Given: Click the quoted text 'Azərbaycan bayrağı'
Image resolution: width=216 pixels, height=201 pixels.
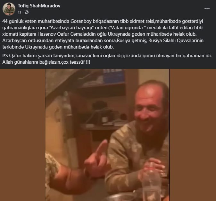Looking at the screenshot, I should click(72, 28).
